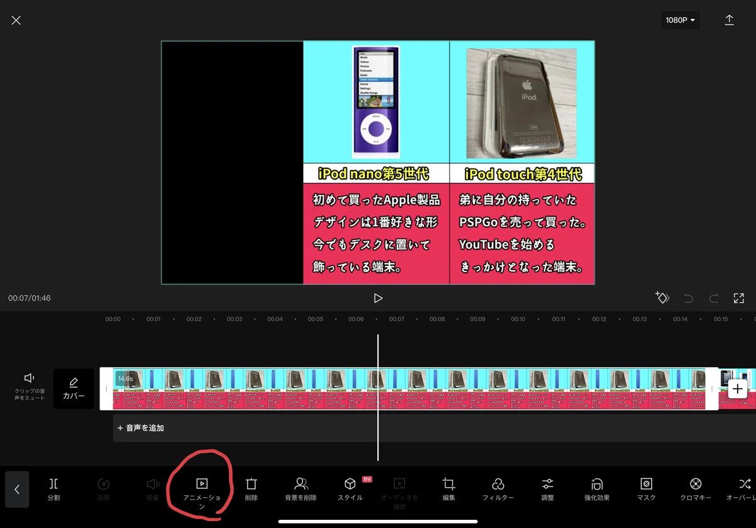Select 背景を削除 remove background tool
The height and width of the screenshot is (528, 756).
(x=301, y=489)
